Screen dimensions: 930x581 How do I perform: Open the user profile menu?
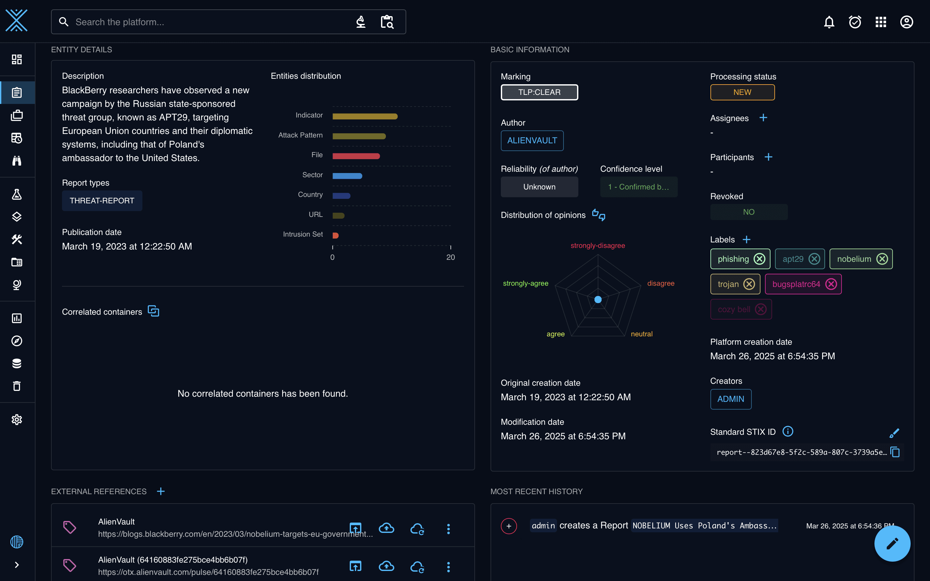click(x=906, y=22)
